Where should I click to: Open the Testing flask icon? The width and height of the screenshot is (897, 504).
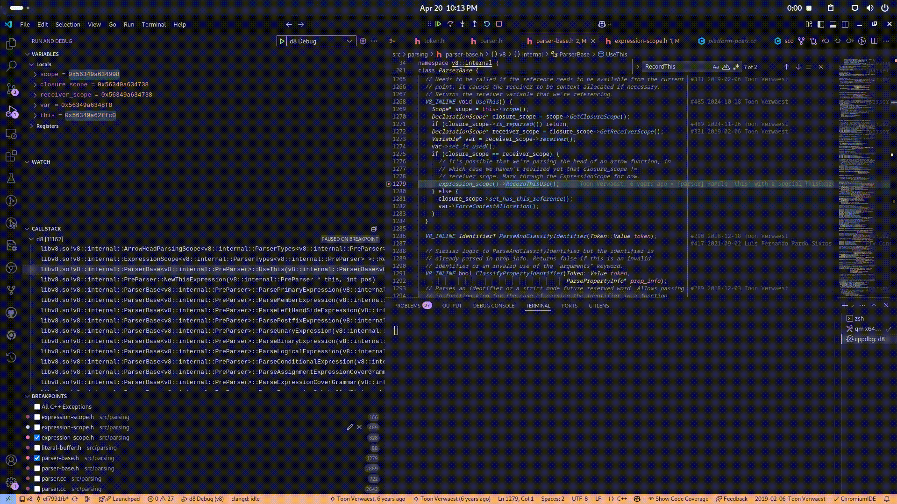(11, 178)
